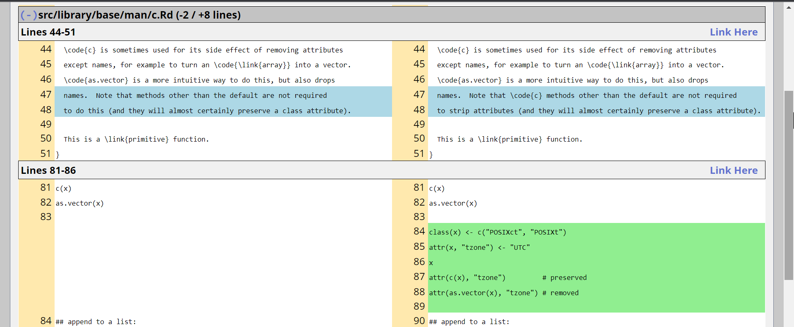Open "Link Here" for Lines 81-86
The width and height of the screenshot is (794, 327).
pos(733,171)
